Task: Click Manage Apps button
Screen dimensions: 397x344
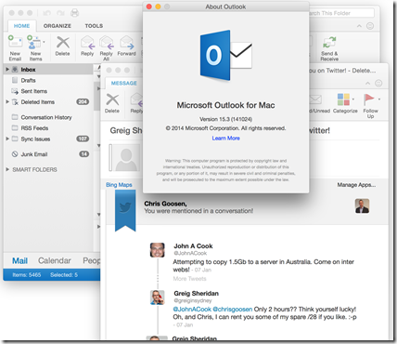Action: 356,185
